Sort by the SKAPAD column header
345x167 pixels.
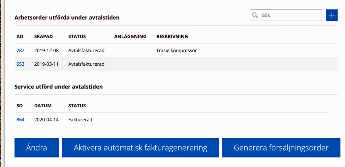43,37
